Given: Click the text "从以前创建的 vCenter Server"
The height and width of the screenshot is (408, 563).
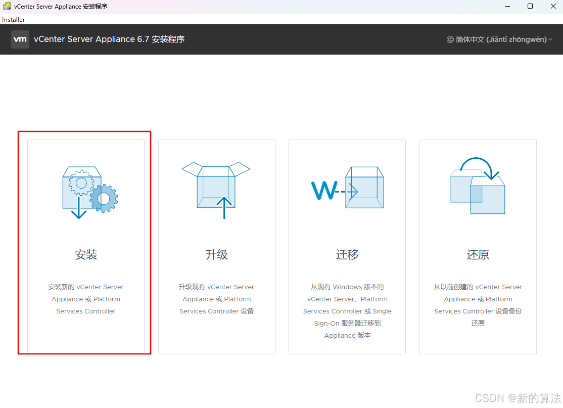Looking at the screenshot, I should (478, 287).
